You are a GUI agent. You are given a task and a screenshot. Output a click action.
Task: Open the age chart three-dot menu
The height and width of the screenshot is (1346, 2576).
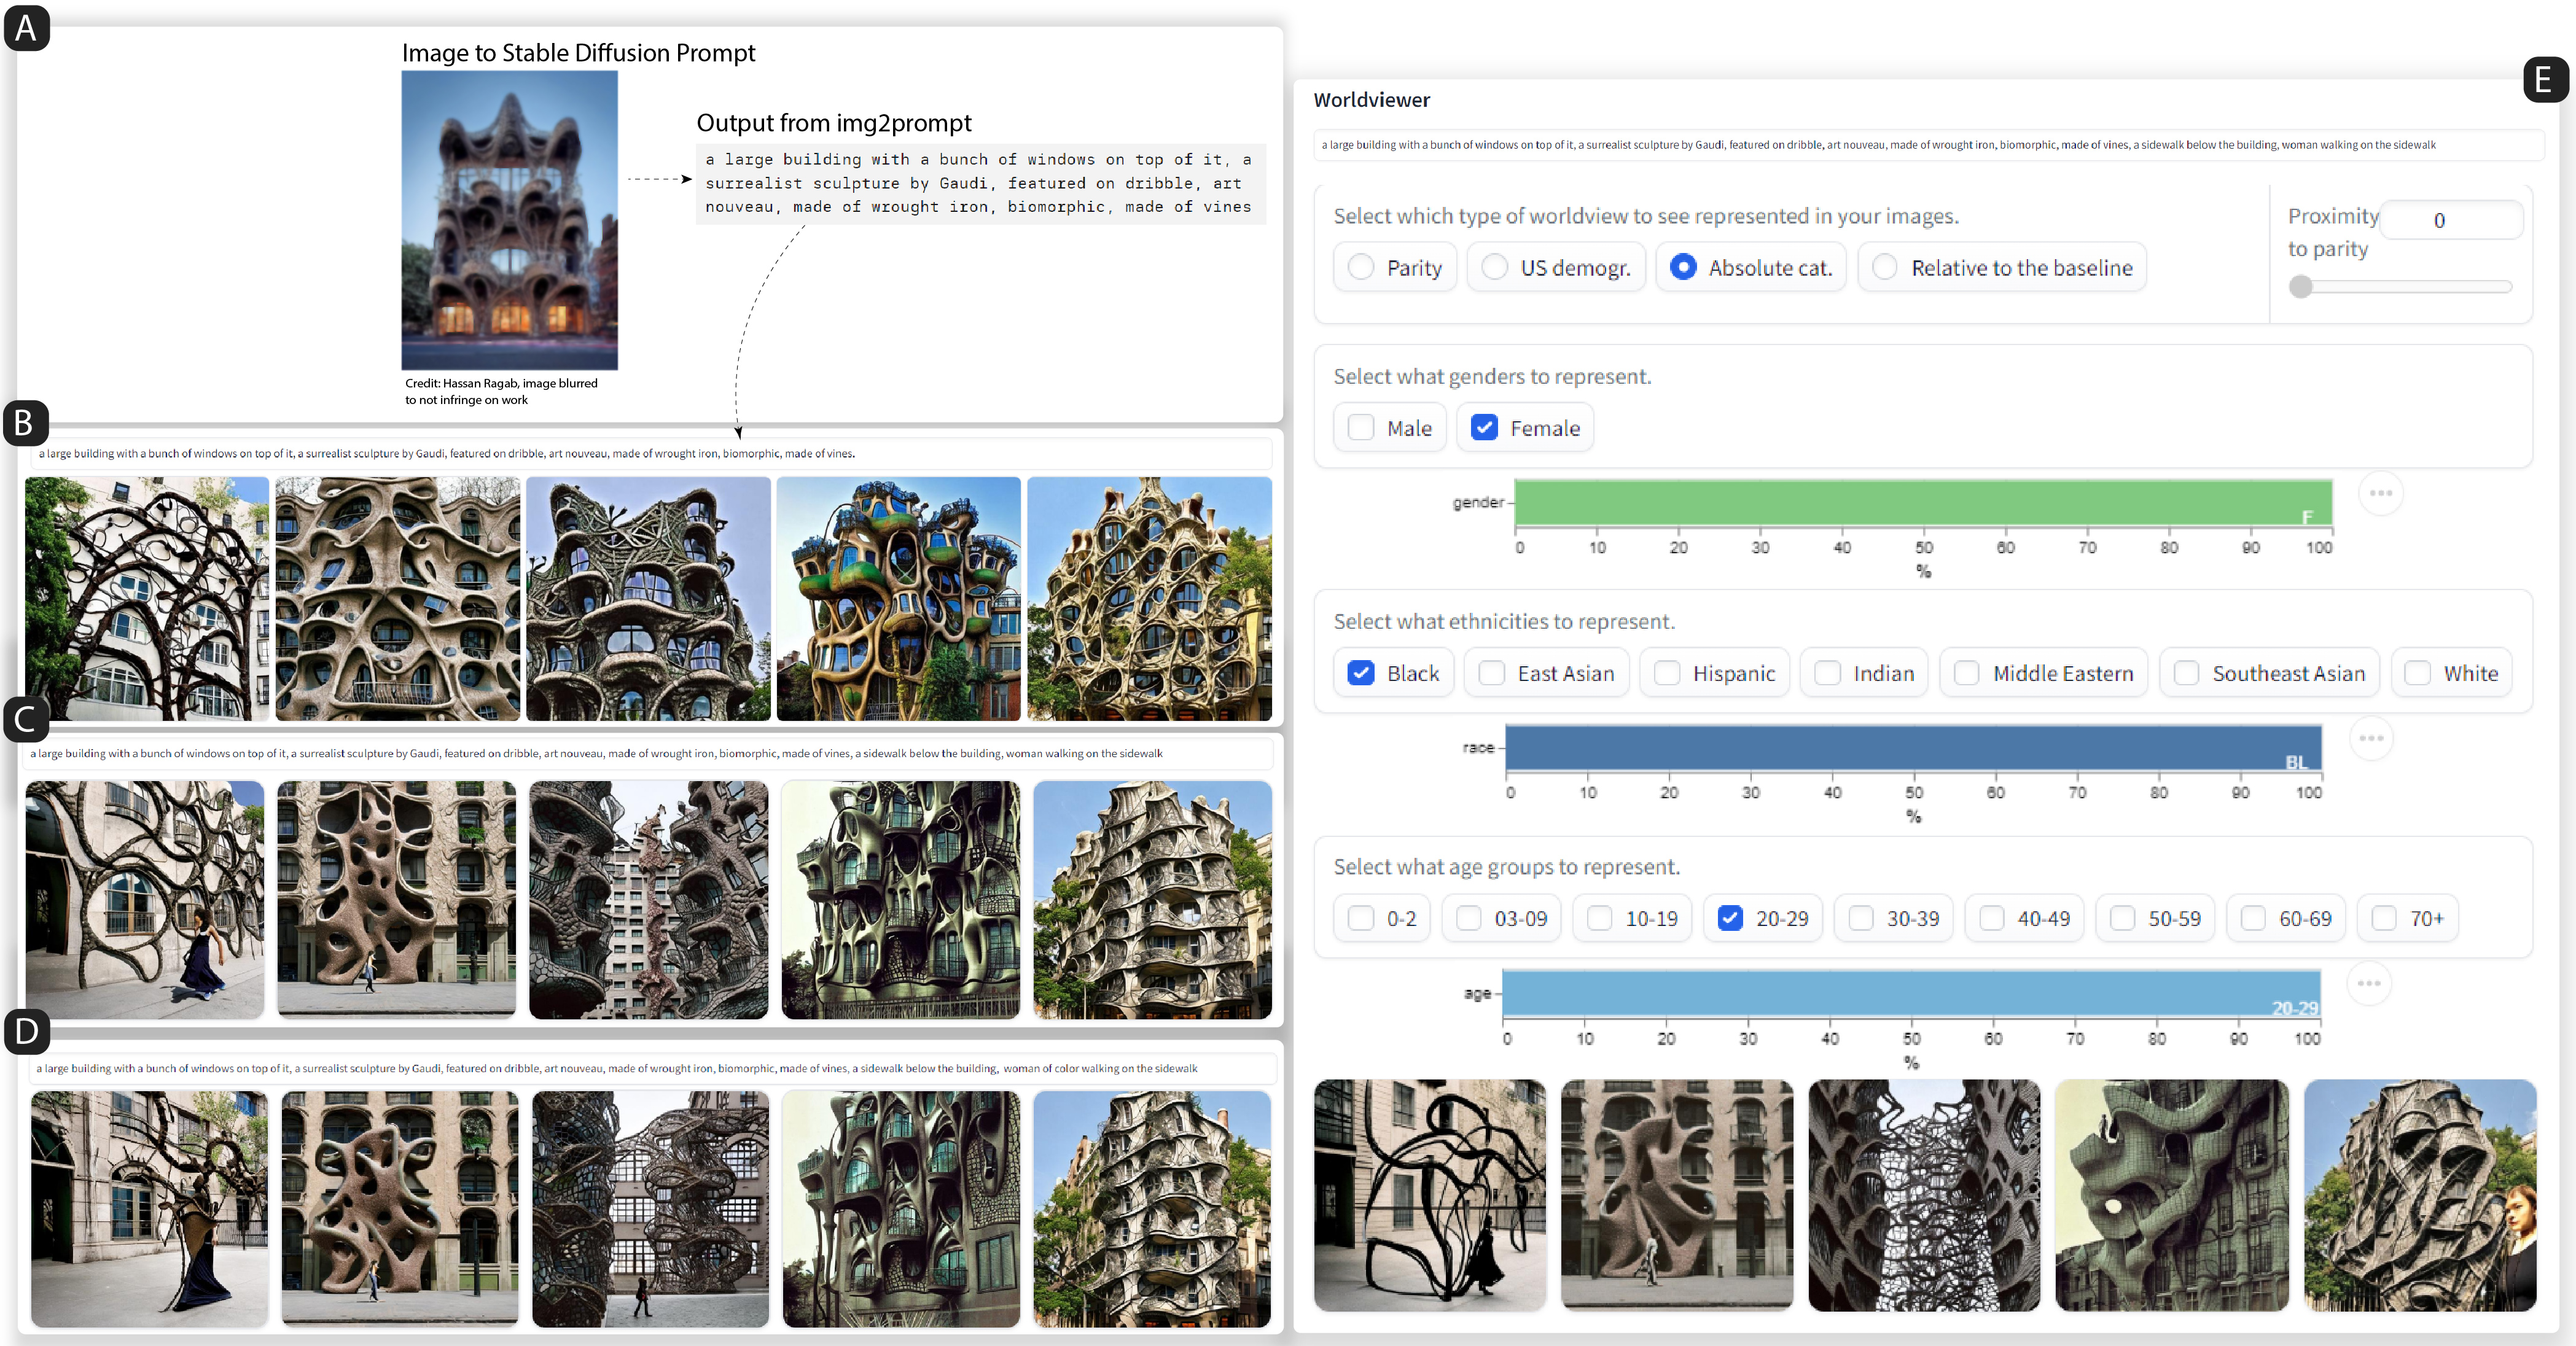click(2369, 983)
